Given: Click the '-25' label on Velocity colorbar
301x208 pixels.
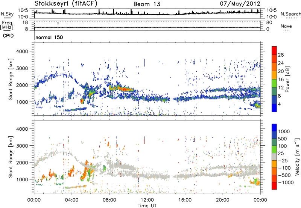Looking at the screenshot, I should [283, 161].
